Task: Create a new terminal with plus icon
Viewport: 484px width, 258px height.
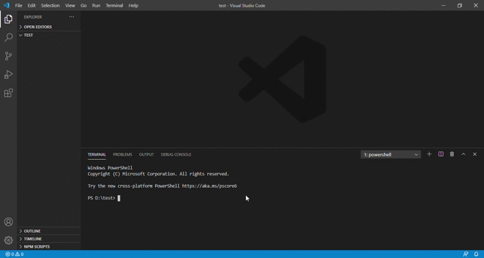Action: [429, 154]
